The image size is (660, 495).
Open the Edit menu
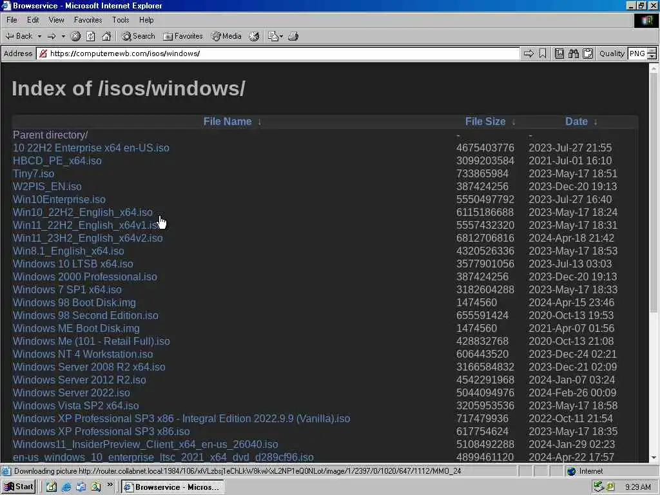[x=33, y=20]
